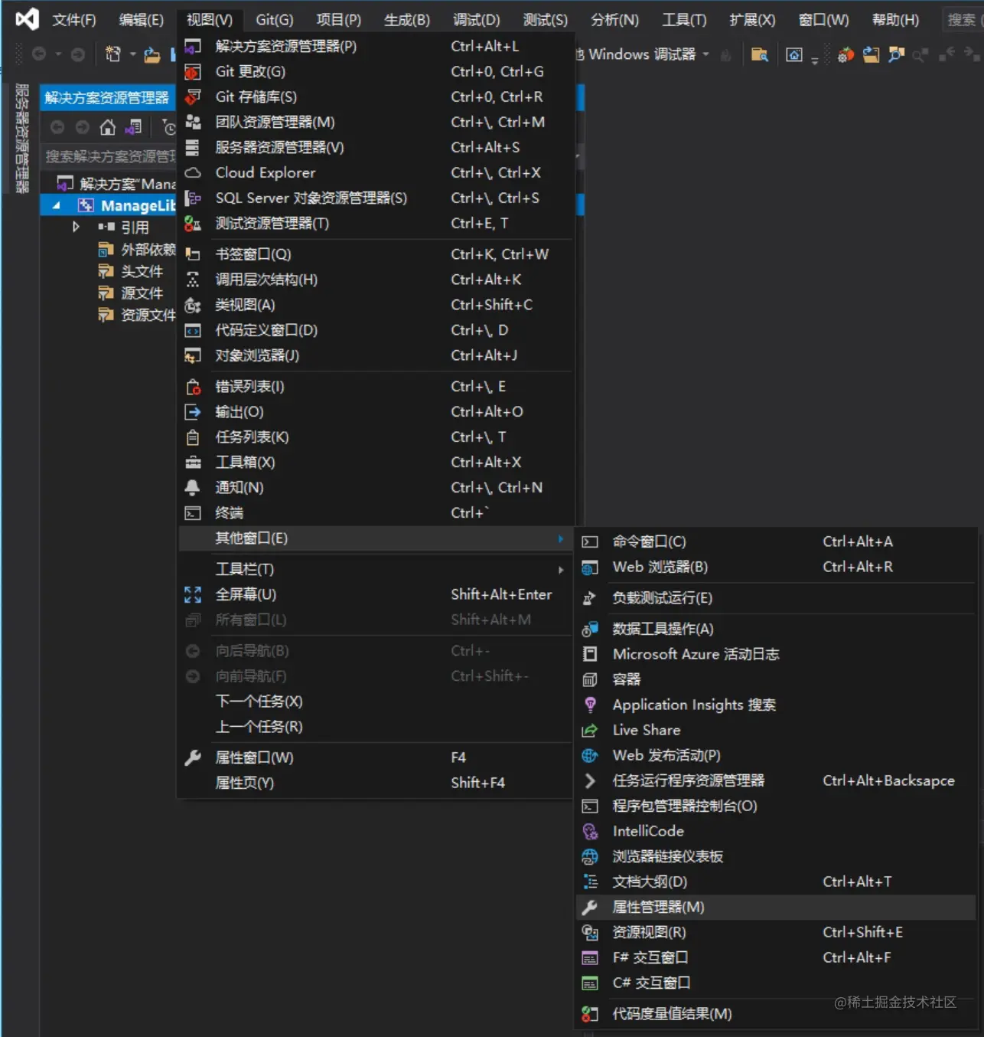Click the 通知 bell icon

[x=193, y=488]
